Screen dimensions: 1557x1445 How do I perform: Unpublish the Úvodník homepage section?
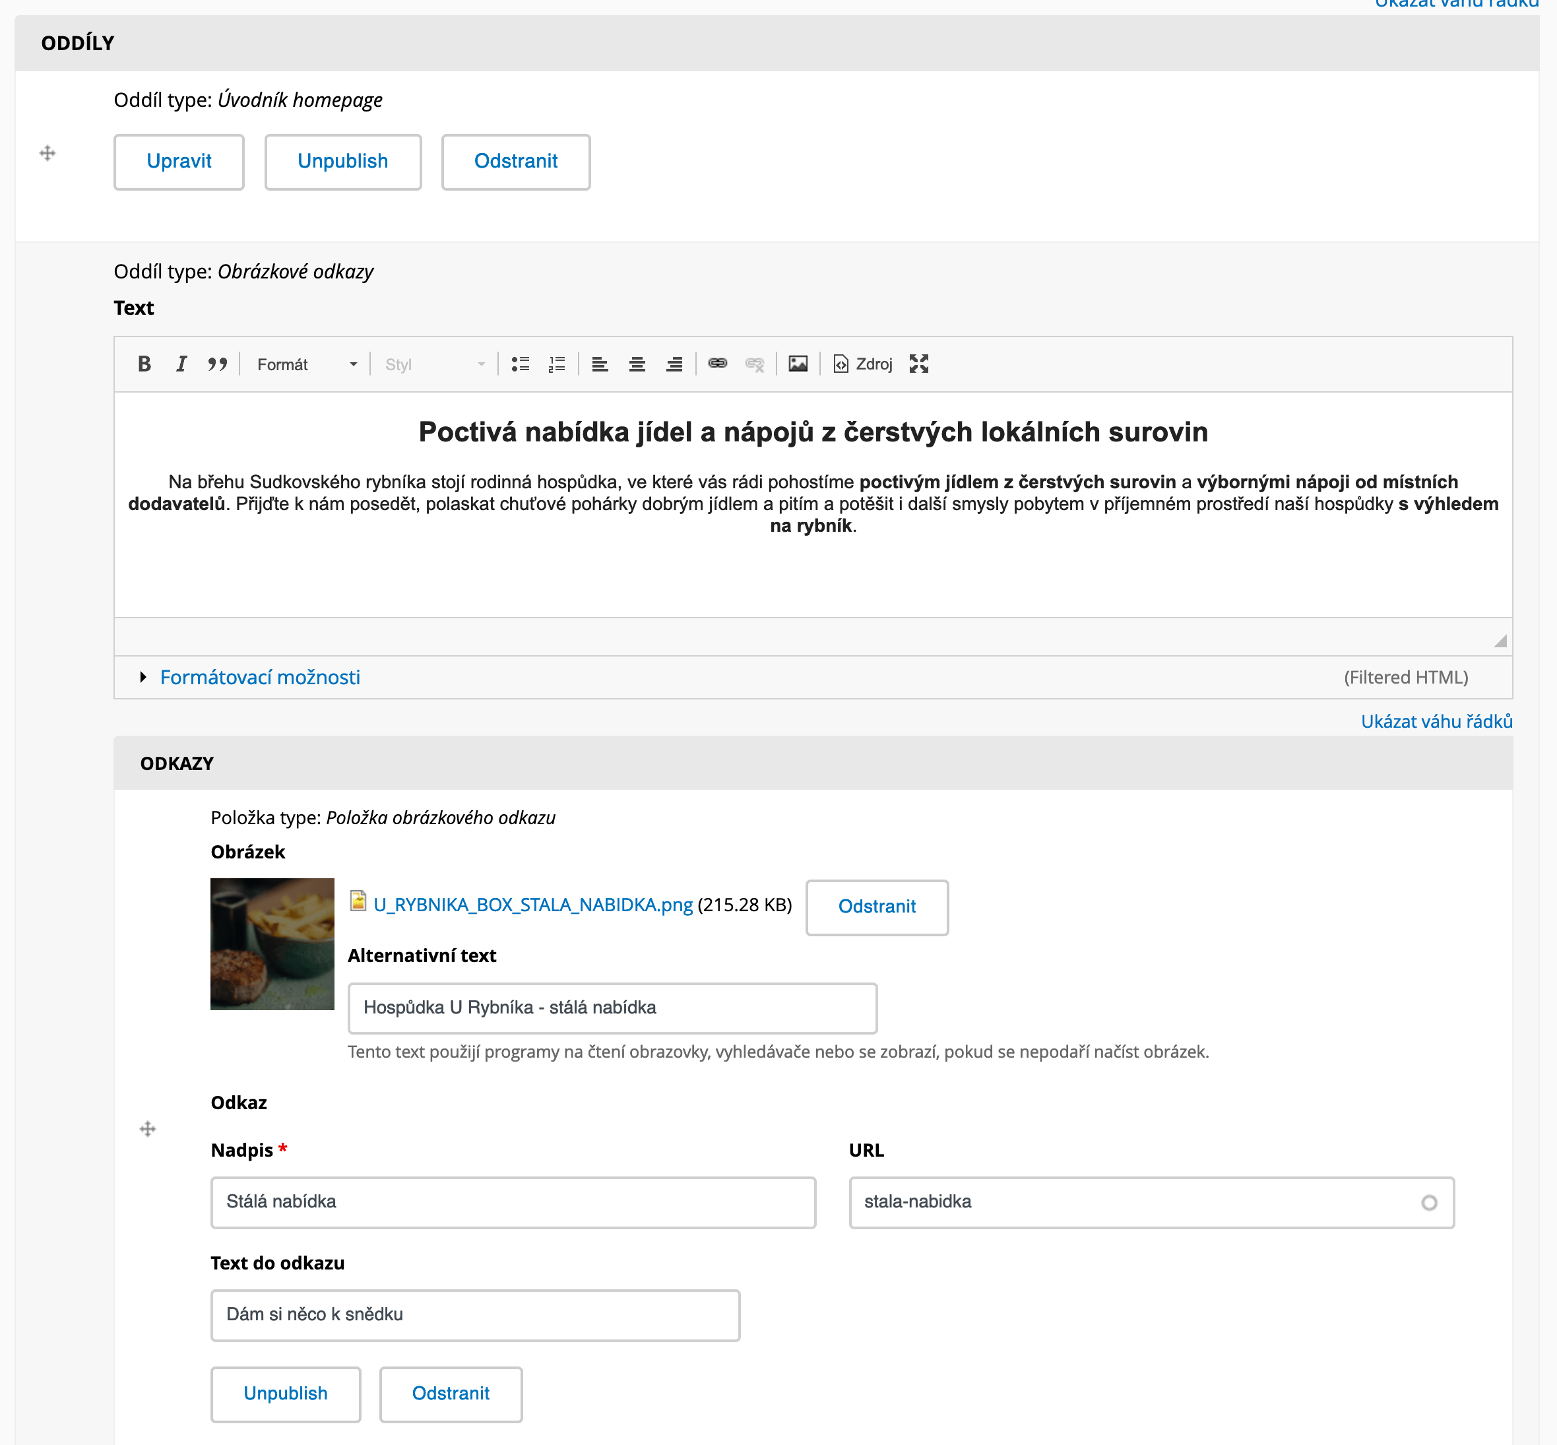[342, 162]
